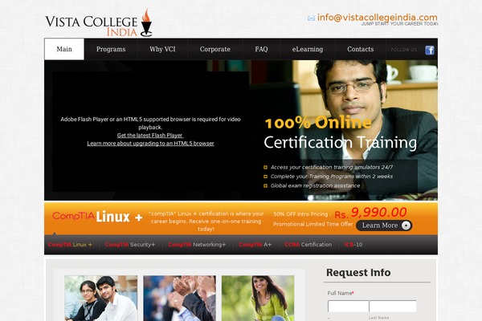The height and width of the screenshot is (321, 482).
Task: Click the Rs. 9,990.00 price text
Action: (x=370, y=213)
